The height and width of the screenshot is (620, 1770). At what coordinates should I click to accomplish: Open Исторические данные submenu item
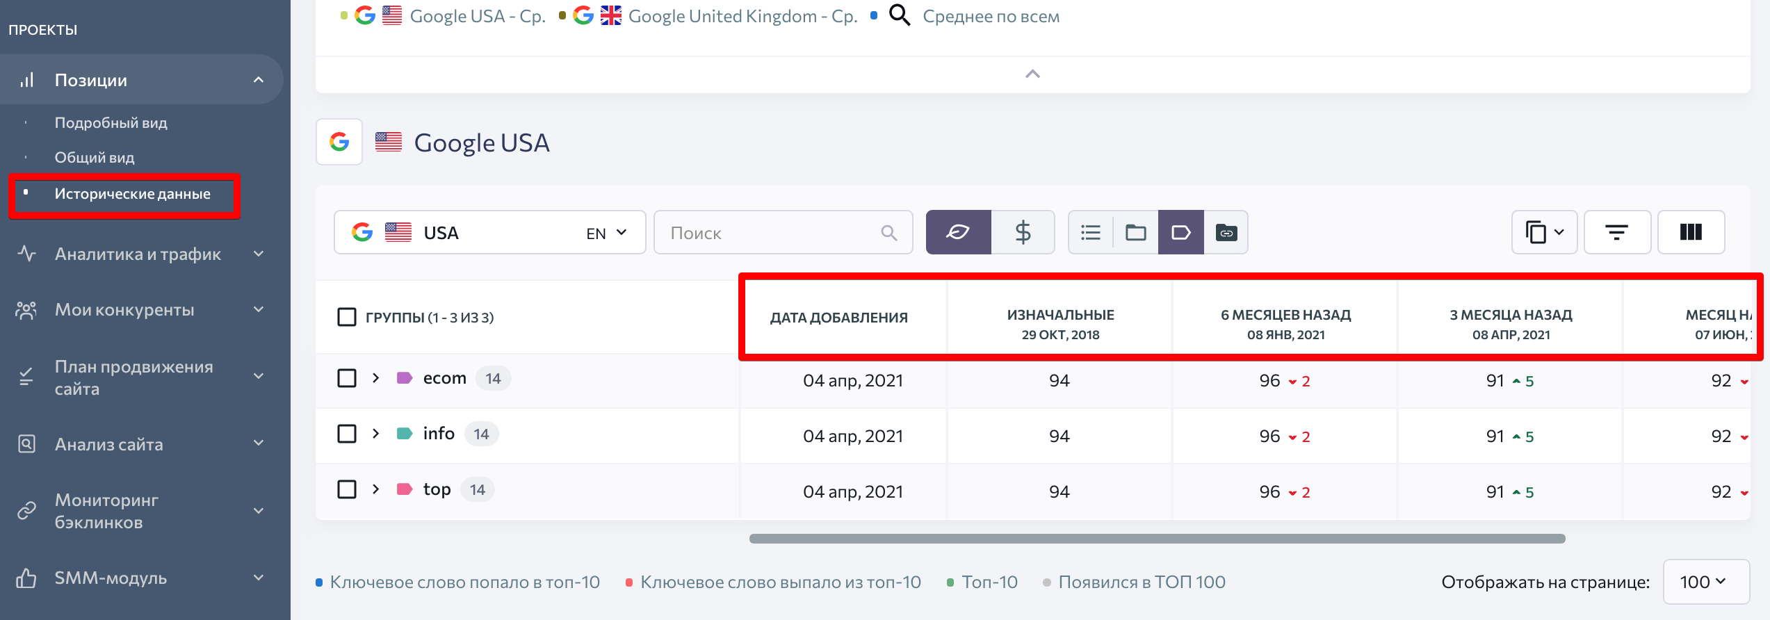(x=133, y=194)
